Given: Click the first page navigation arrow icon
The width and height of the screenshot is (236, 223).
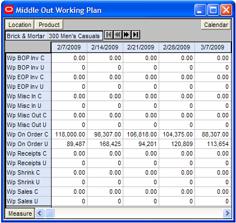Looking at the screenshot, I should coord(109,35).
